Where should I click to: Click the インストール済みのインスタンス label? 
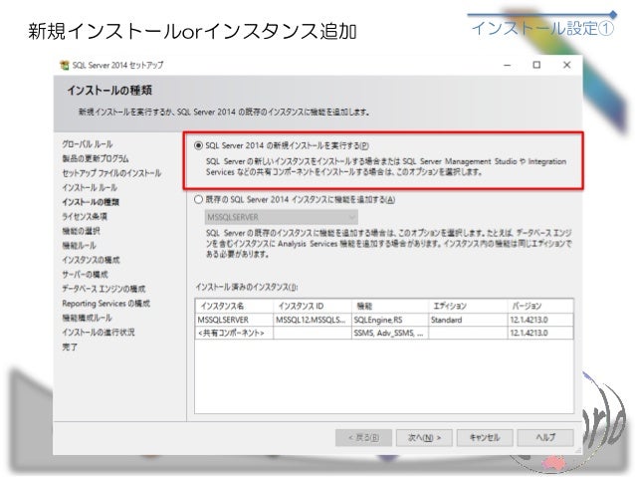247,288
